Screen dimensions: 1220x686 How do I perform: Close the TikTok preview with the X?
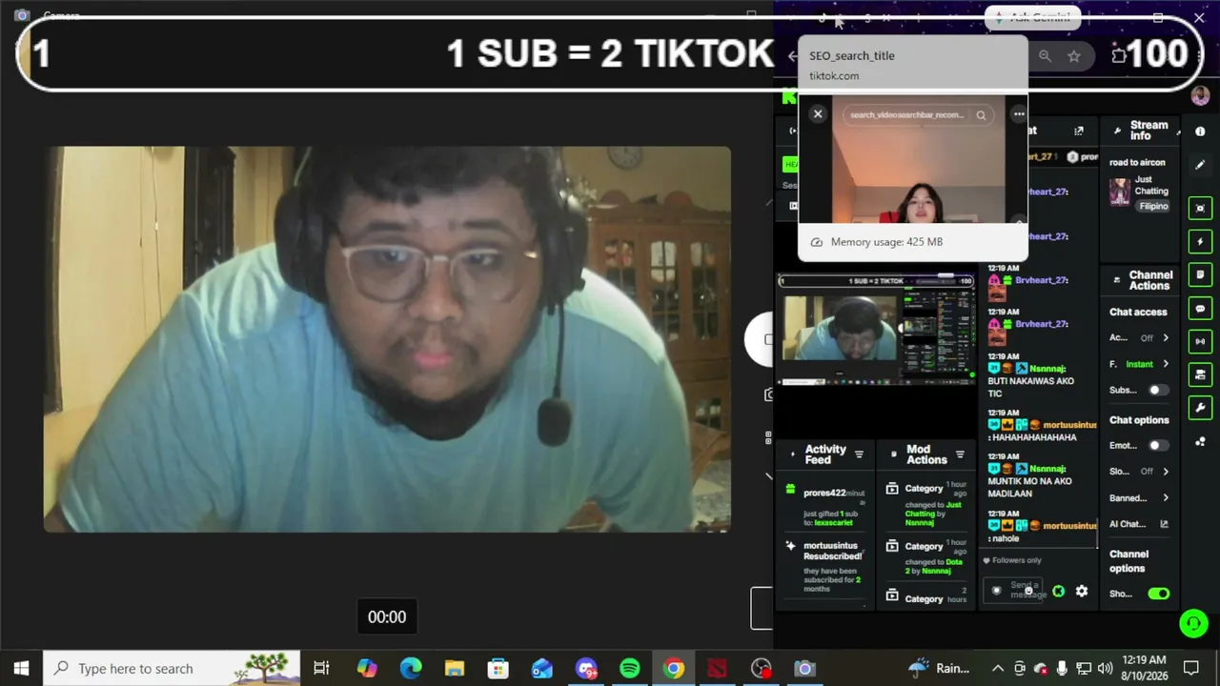(x=818, y=114)
